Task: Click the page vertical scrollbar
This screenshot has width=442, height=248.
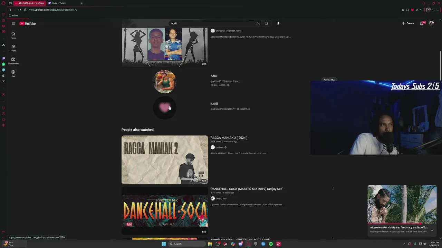Action: pyautogui.click(x=440, y=65)
